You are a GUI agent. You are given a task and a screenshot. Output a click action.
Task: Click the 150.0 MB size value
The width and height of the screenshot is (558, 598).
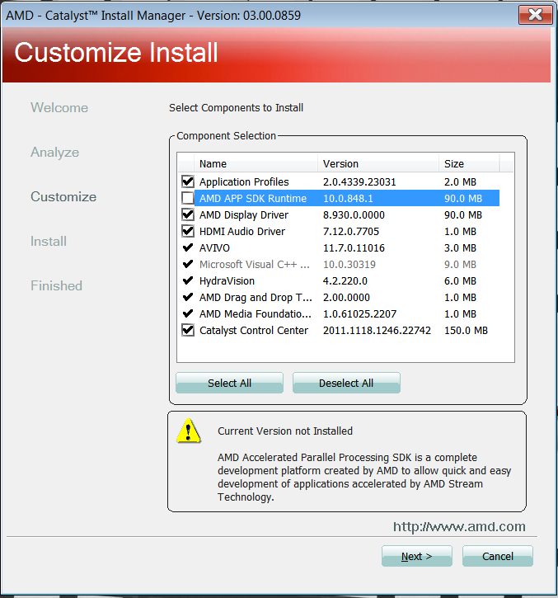tap(466, 330)
